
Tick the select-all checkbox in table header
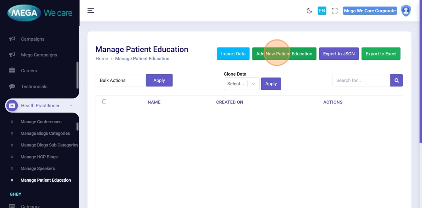click(104, 102)
